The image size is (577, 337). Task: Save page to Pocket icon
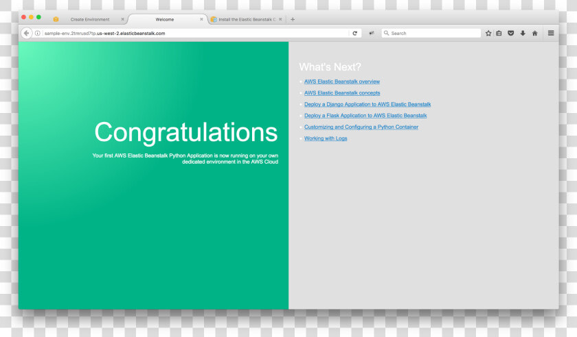point(511,33)
